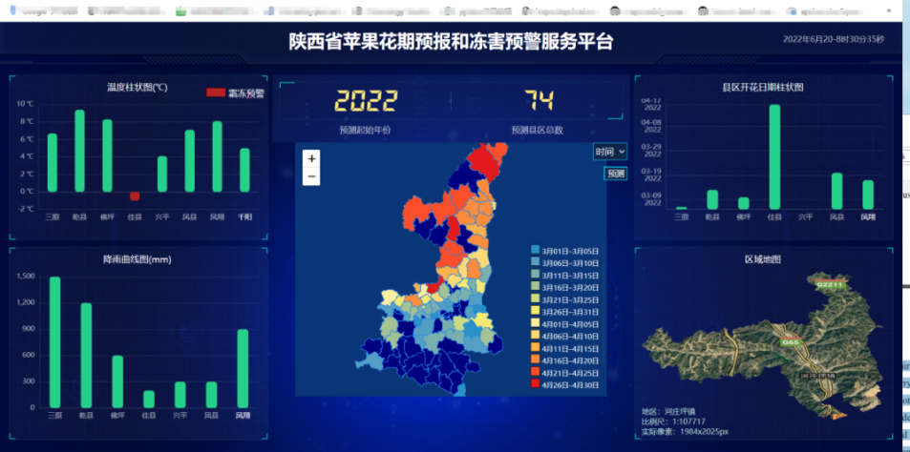Click the 勒县 bar in rainfall chart
Viewport: 910px width, 452px height.
coord(86,356)
